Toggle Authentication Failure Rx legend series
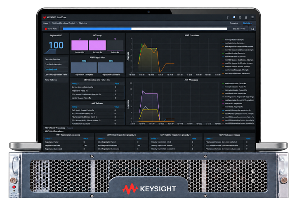 pos(234,83)
